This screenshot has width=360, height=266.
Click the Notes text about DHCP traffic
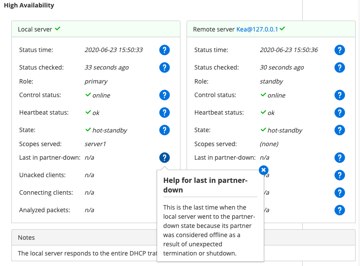(87, 253)
